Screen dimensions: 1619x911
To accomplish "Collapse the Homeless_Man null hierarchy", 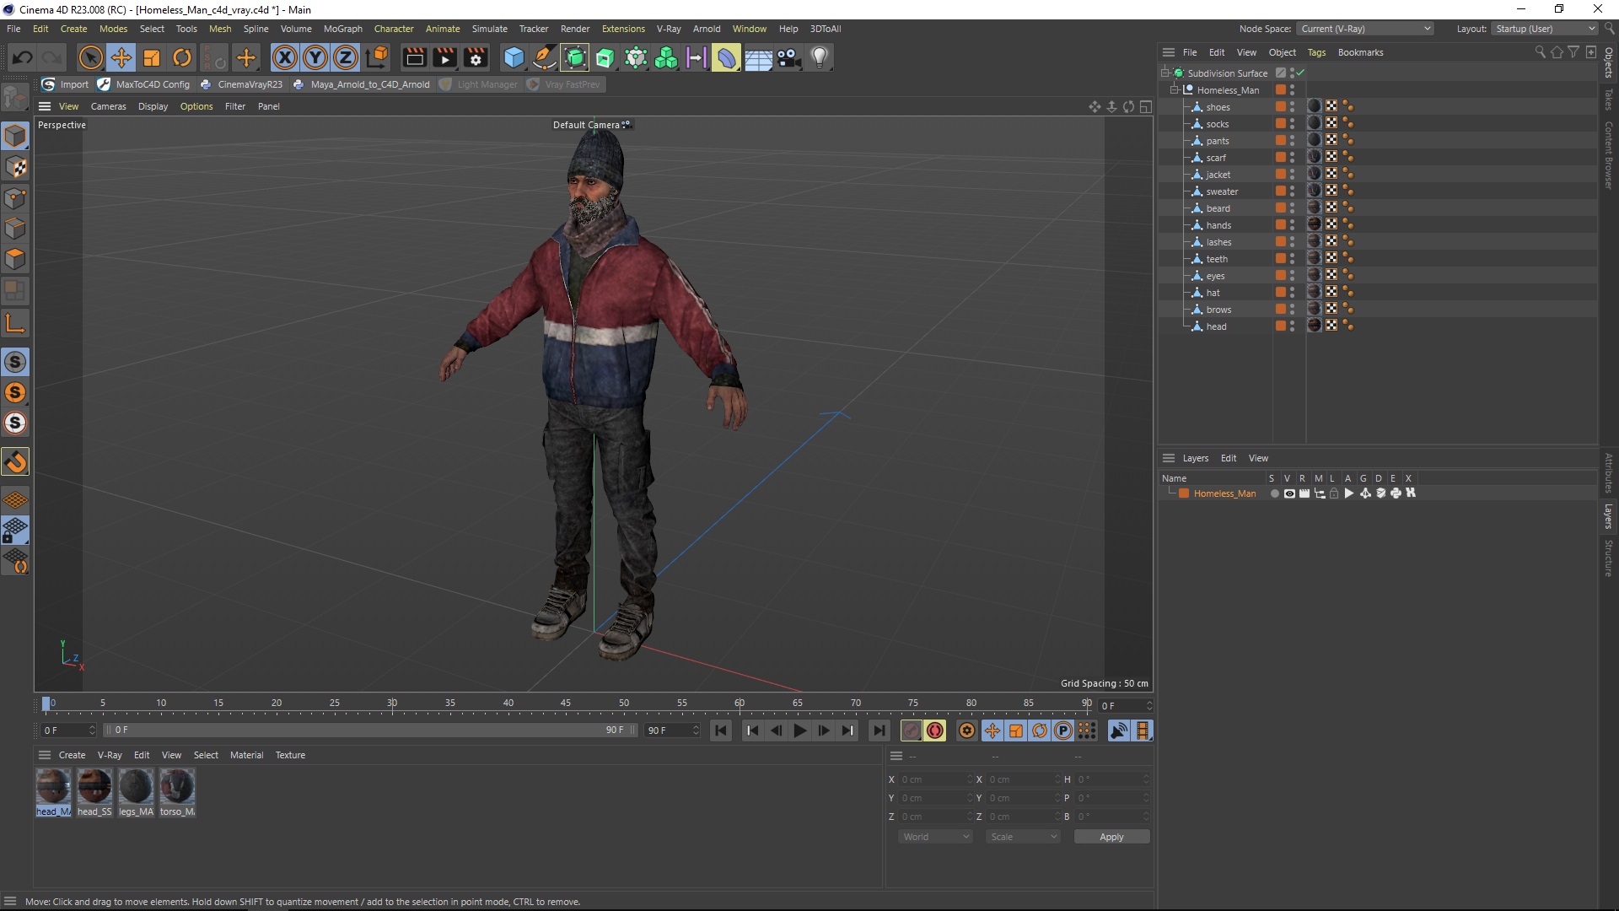I will coord(1174,89).
